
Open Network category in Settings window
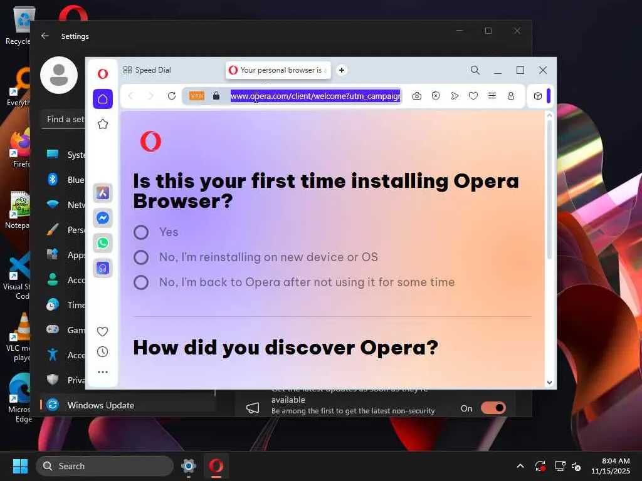[65, 205]
